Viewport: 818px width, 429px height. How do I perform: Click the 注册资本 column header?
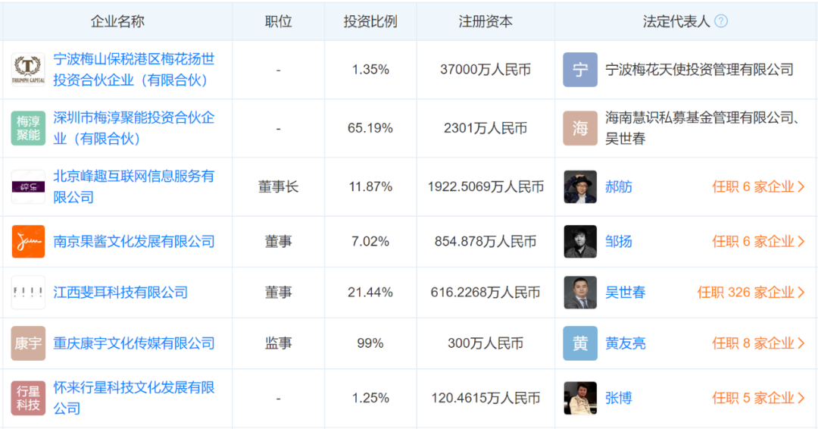485,21
